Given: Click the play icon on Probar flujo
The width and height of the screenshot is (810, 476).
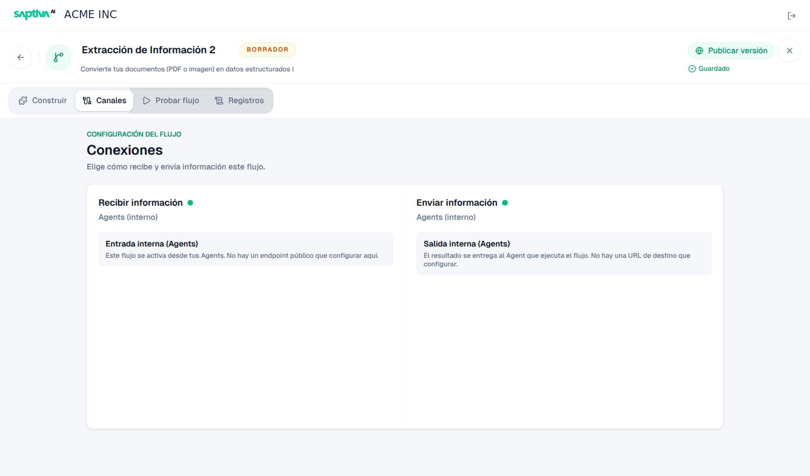Looking at the screenshot, I should [x=146, y=100].
